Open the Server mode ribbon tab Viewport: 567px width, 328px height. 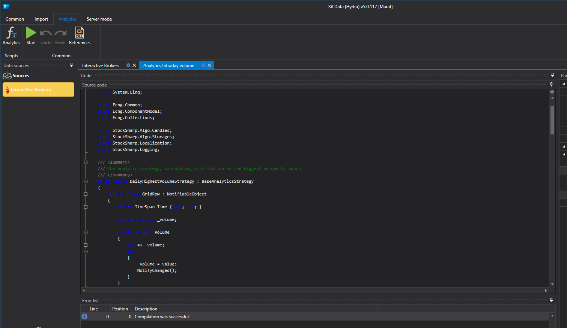coord(99,19)
